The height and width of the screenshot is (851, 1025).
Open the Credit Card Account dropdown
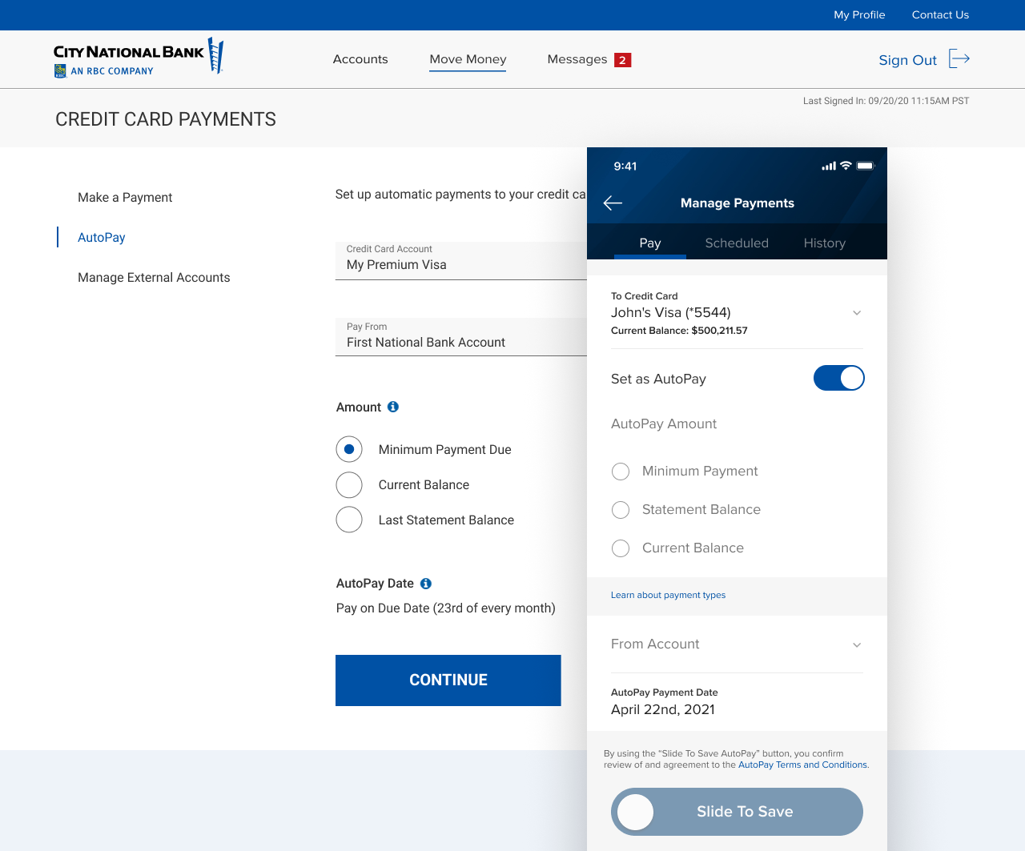tap(461, 261)
